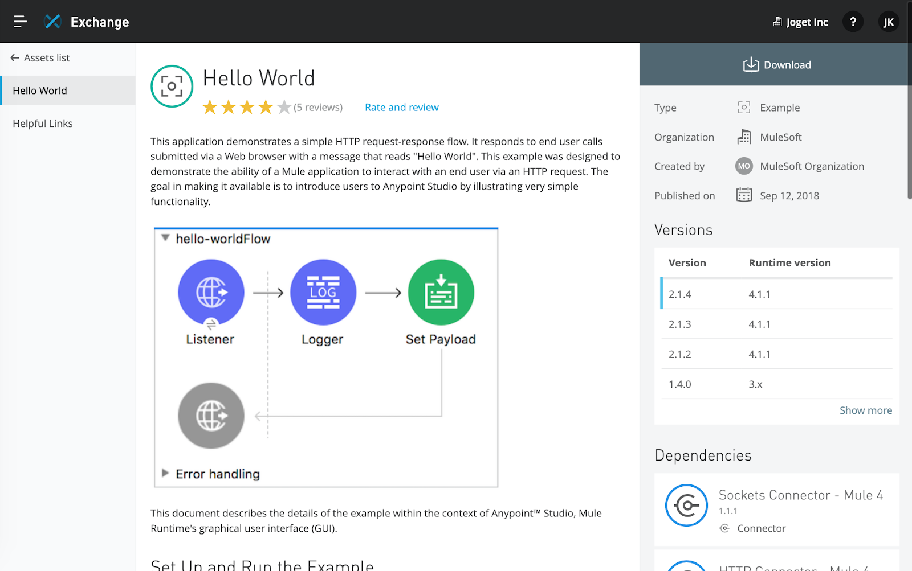Open the hamburger navigation menu

21,22
